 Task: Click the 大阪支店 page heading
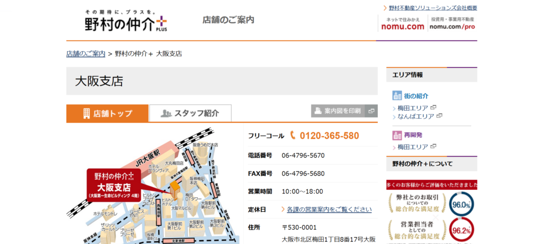pyautogui.click(x=99, y=81)
